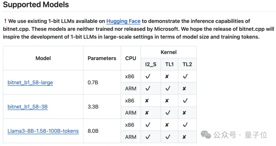Click TL1 checkmark for bitnet 3B ARM

click(168, 113)
